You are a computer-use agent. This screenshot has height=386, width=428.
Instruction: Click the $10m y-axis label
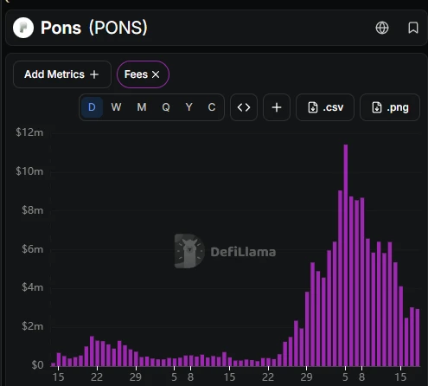point(29,171)
